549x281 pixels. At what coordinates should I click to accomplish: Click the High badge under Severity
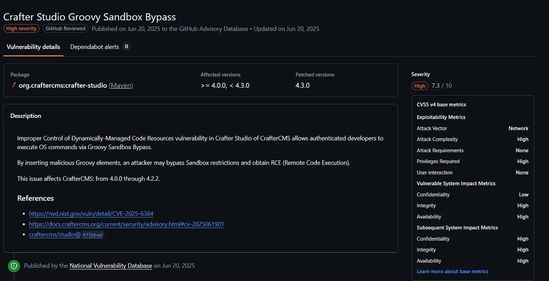pyautogui.click(x=420, y=86)
